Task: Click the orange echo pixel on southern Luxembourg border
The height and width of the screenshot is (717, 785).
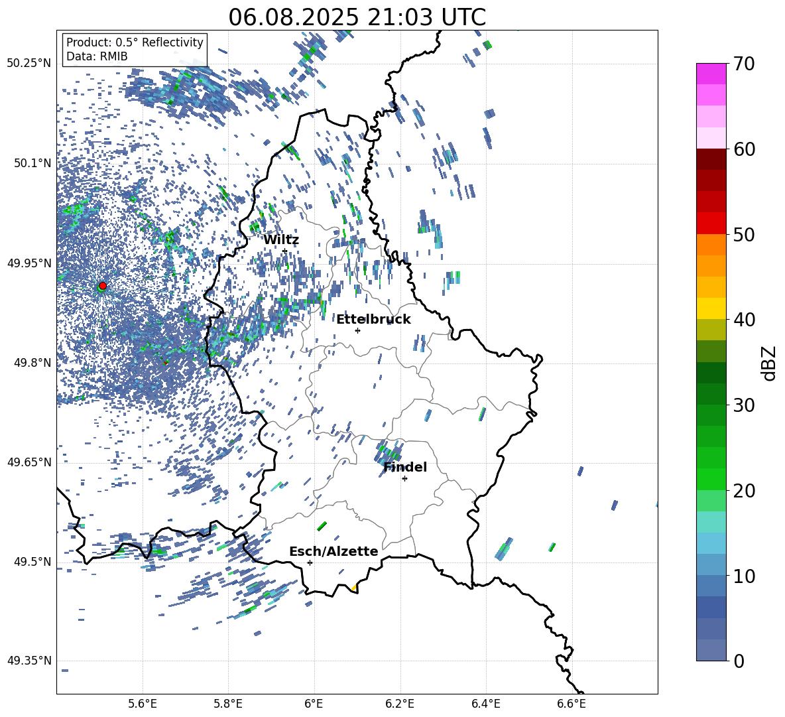Action: click(354, 588)
